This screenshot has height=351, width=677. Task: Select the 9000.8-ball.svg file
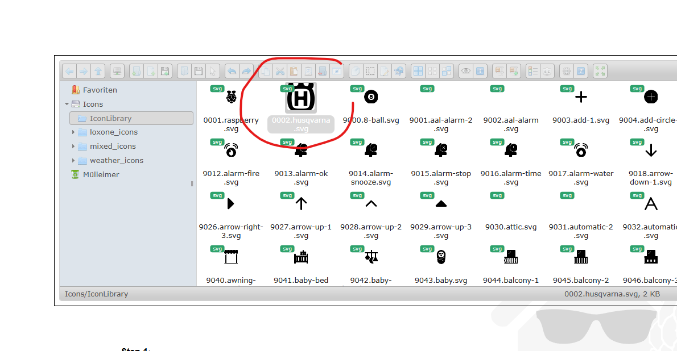click(371, 106)
